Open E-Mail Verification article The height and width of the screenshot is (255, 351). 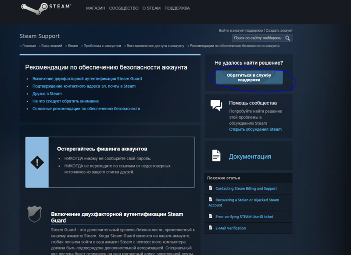(x=231, y=228)
